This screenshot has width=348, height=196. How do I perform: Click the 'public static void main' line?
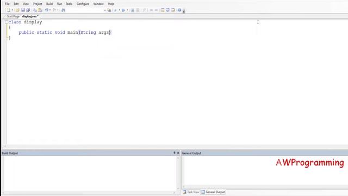pyautogui.click(x=65, y=33)
